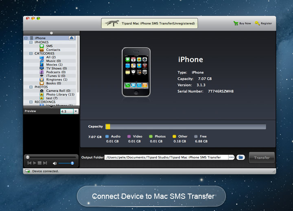Click the yellow Other legend swatch
The image size is (293, 211).
[174, 136]
